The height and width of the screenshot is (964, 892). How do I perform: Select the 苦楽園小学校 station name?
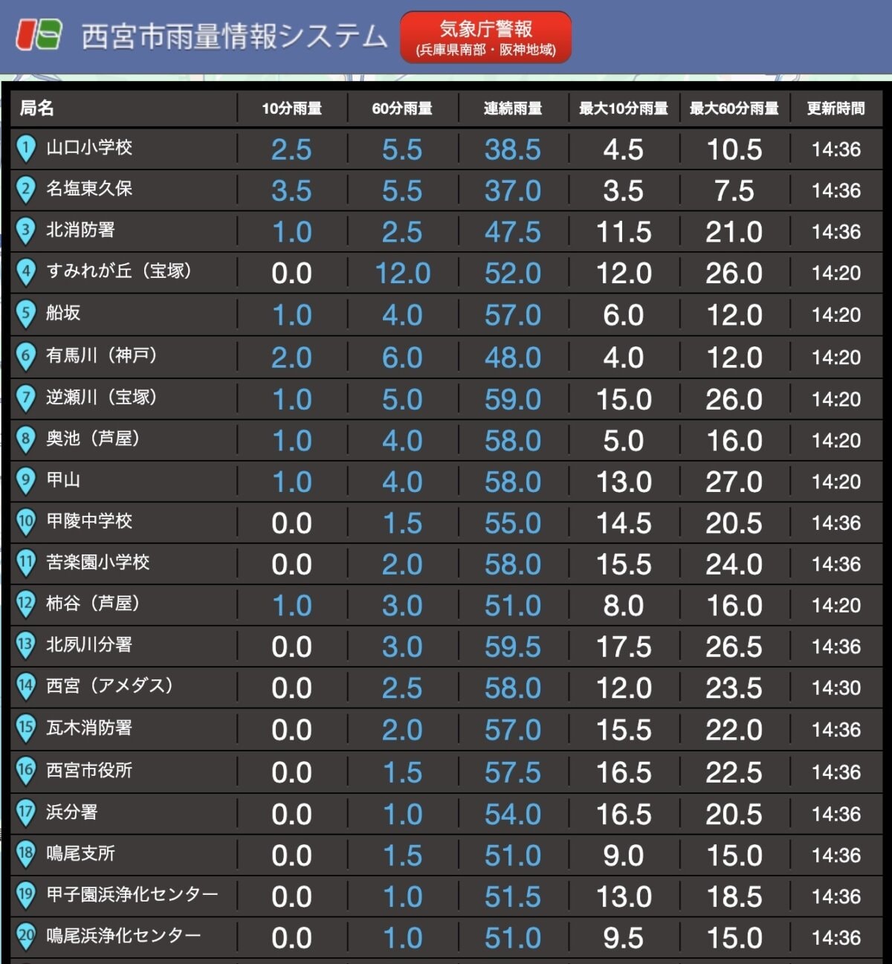tap(98, 562)
